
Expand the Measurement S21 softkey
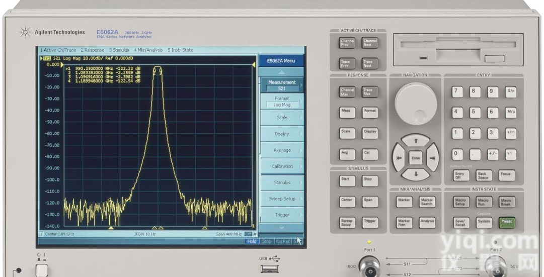point(281,85)
